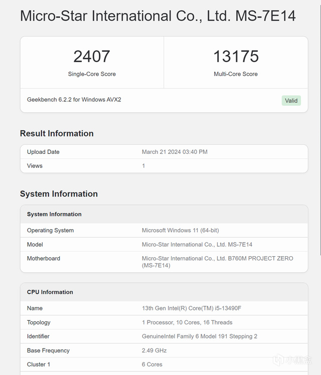Click the Topology value with 10 Cores
The width and height of the screenshot is (321, 375).
(x=187, y=322)
